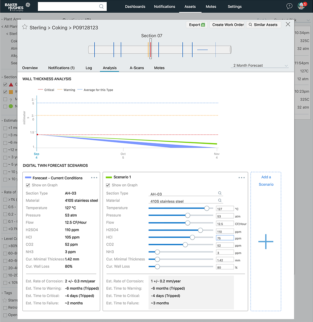Open the A-Scans tab
The height and width of the screenshot is (322, 313).
pyautogui.click(x=137, y=68)
